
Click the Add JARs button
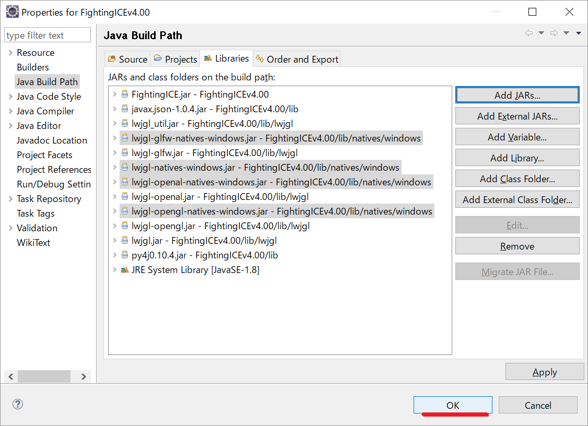click(517, 95)
